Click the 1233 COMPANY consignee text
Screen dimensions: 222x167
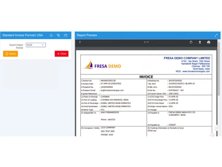(108, 128)
